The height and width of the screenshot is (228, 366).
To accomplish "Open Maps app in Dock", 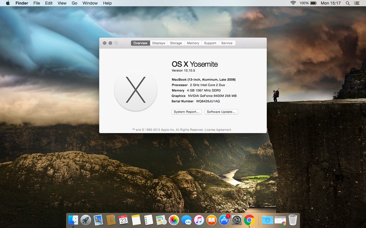I will [161, 220].
